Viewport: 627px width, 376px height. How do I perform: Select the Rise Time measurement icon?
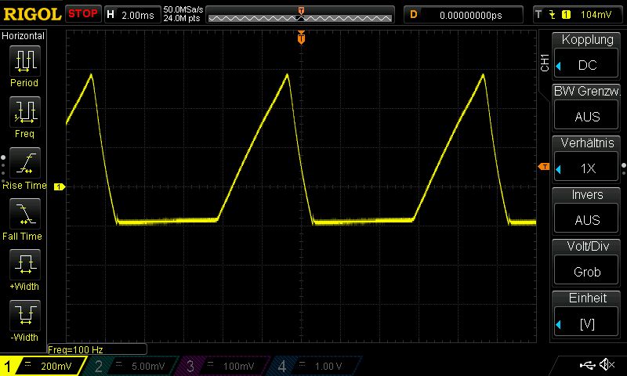click(x=25, y=163)
